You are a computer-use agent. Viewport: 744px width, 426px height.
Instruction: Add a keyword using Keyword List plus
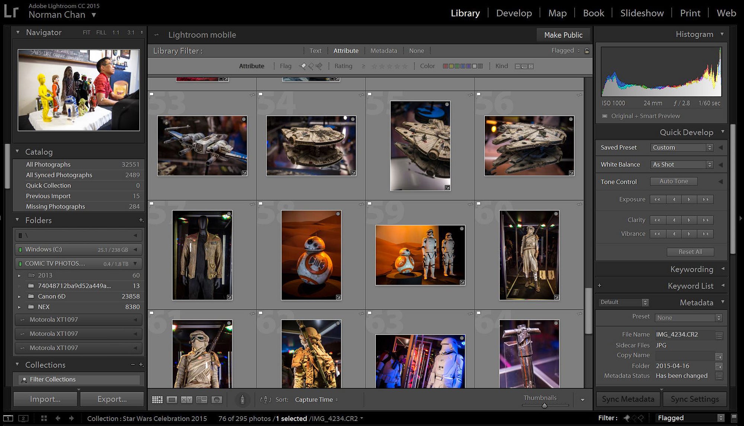click(x=599, y=286)
